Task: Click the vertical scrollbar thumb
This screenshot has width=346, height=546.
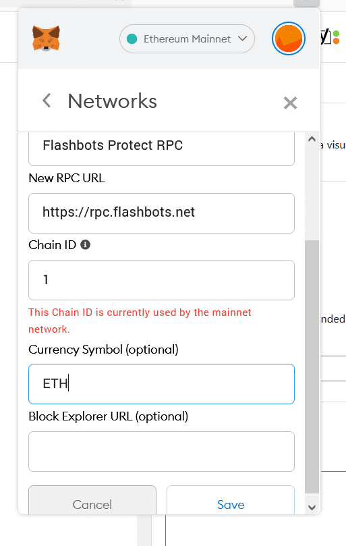Action: [312, 366]
